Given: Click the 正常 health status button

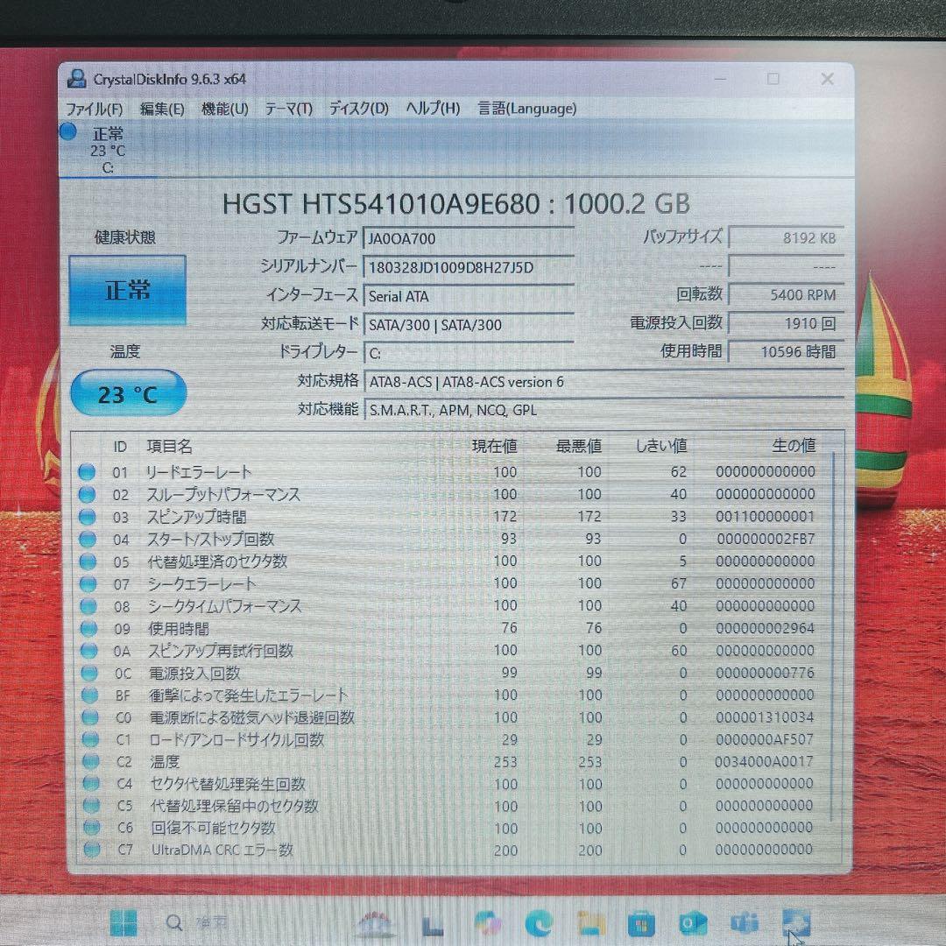Looking at the screenshot, I should pos(127,289).
